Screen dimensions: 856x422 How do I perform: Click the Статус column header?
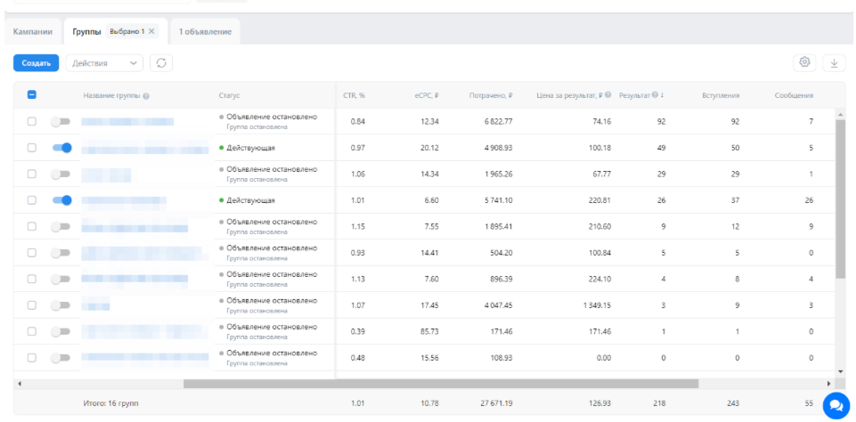(229, 95)
